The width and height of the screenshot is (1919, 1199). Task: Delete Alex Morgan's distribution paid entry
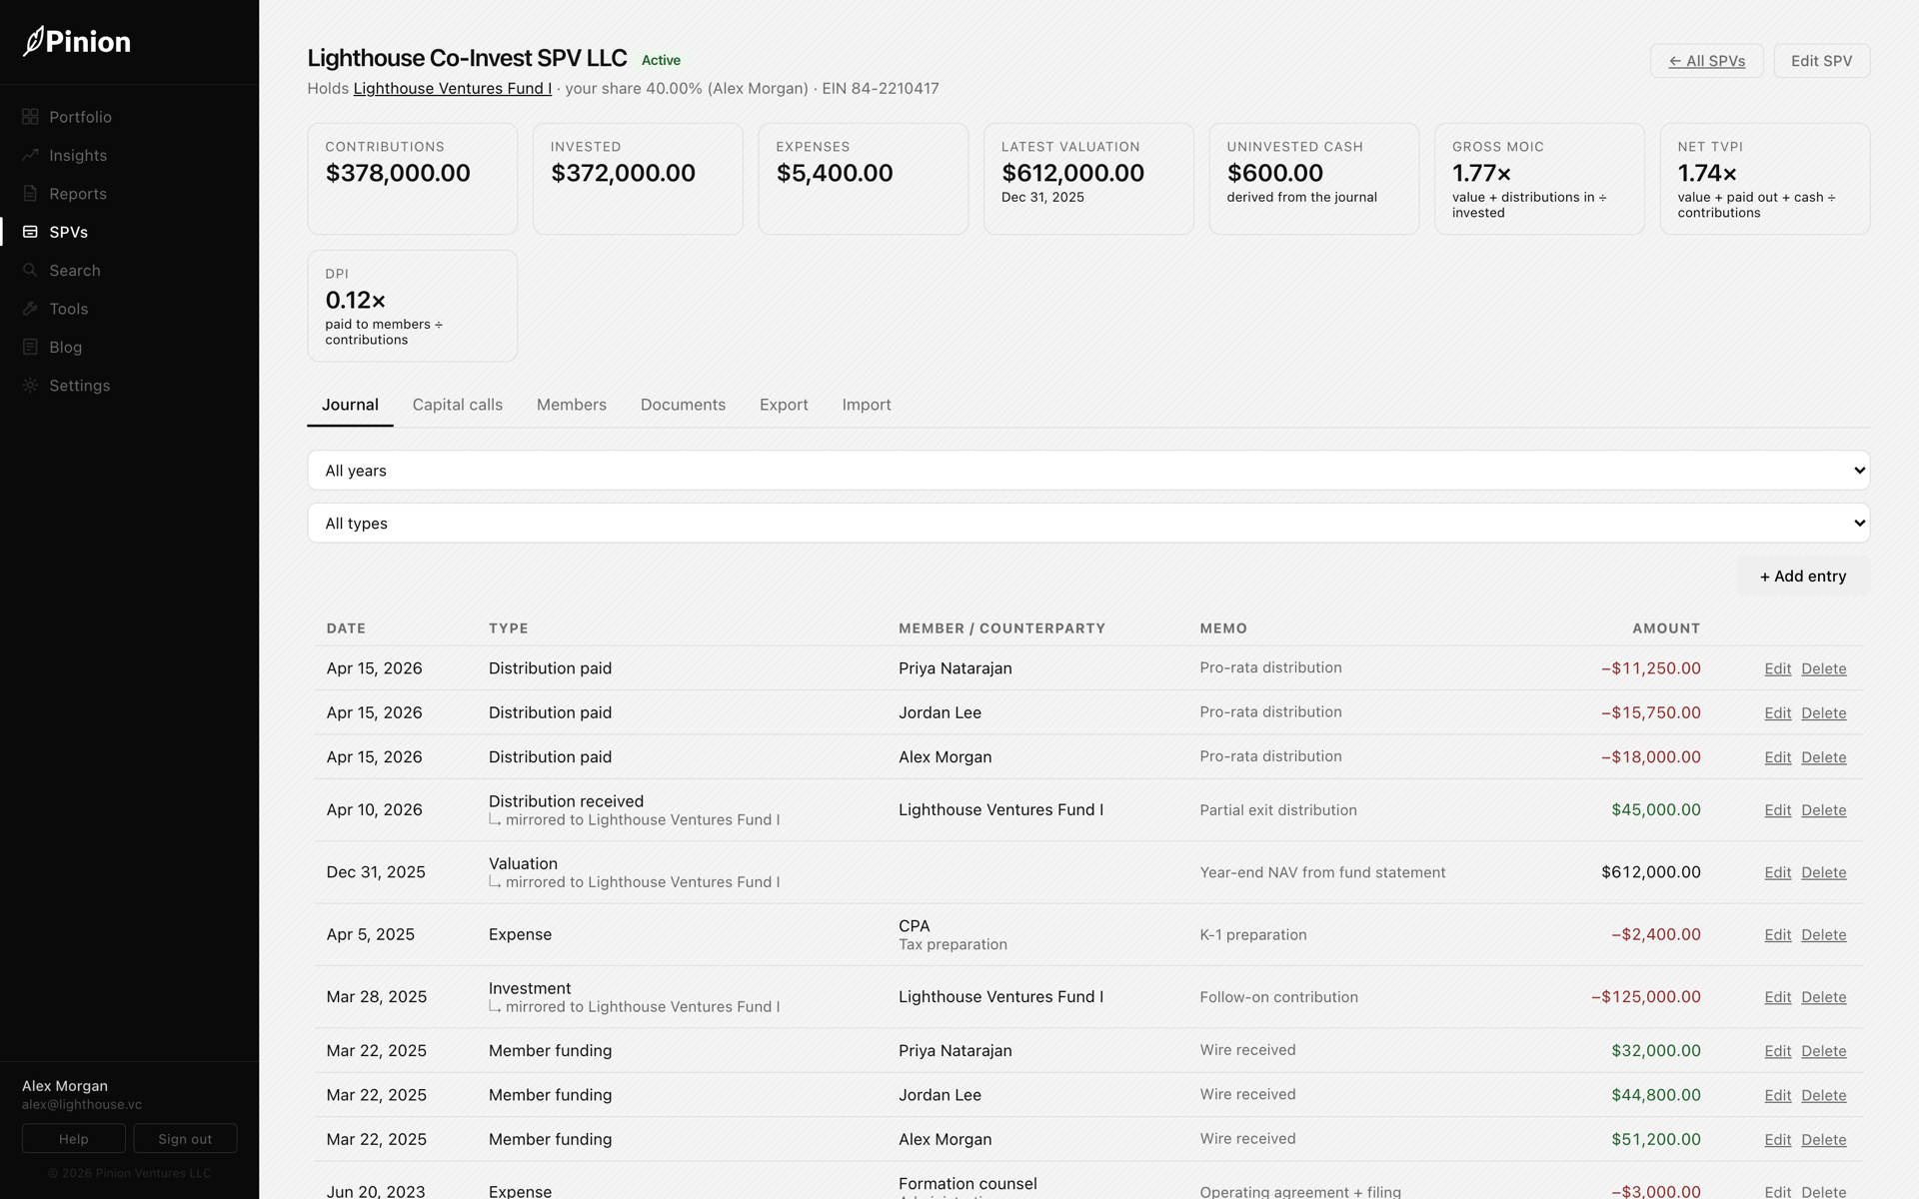coord(1823,757)
